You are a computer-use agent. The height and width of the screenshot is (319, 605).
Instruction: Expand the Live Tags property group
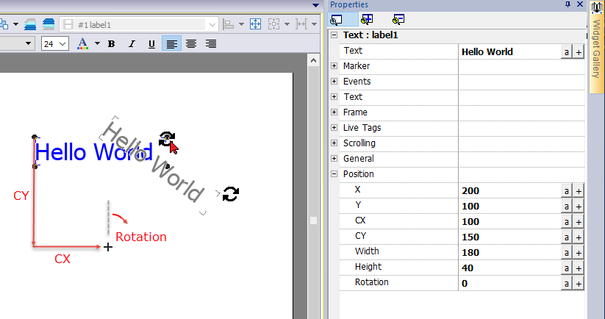pyautogui.click(x=334, y=128)
